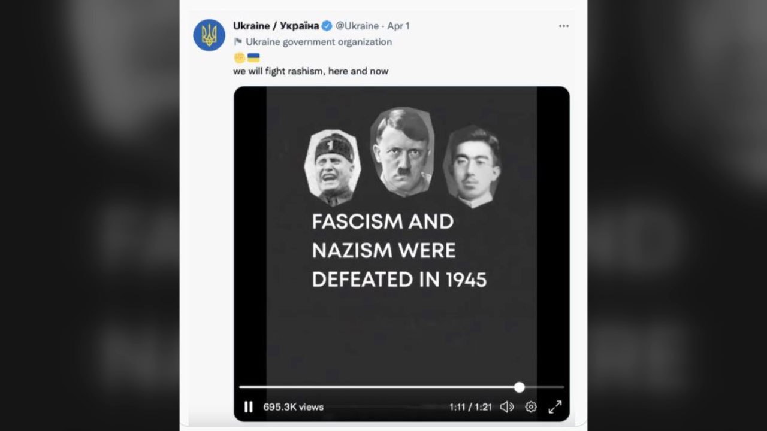Click the video progress scrubber handle
The width and height of the screenshot is (767, 431).
pos(519,387)
